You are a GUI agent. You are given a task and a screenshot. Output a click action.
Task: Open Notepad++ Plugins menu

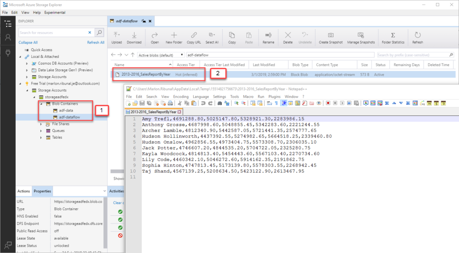274,97
